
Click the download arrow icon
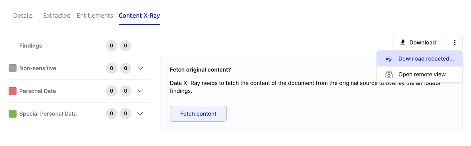(403, 42)
